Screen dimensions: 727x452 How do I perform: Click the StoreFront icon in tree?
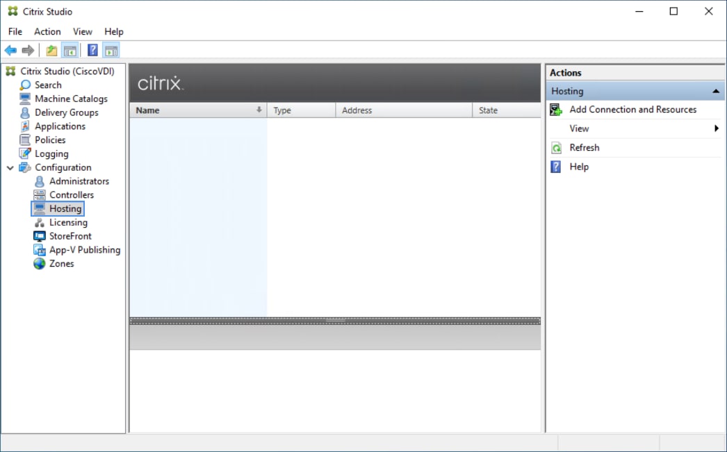tap(40, 236)
